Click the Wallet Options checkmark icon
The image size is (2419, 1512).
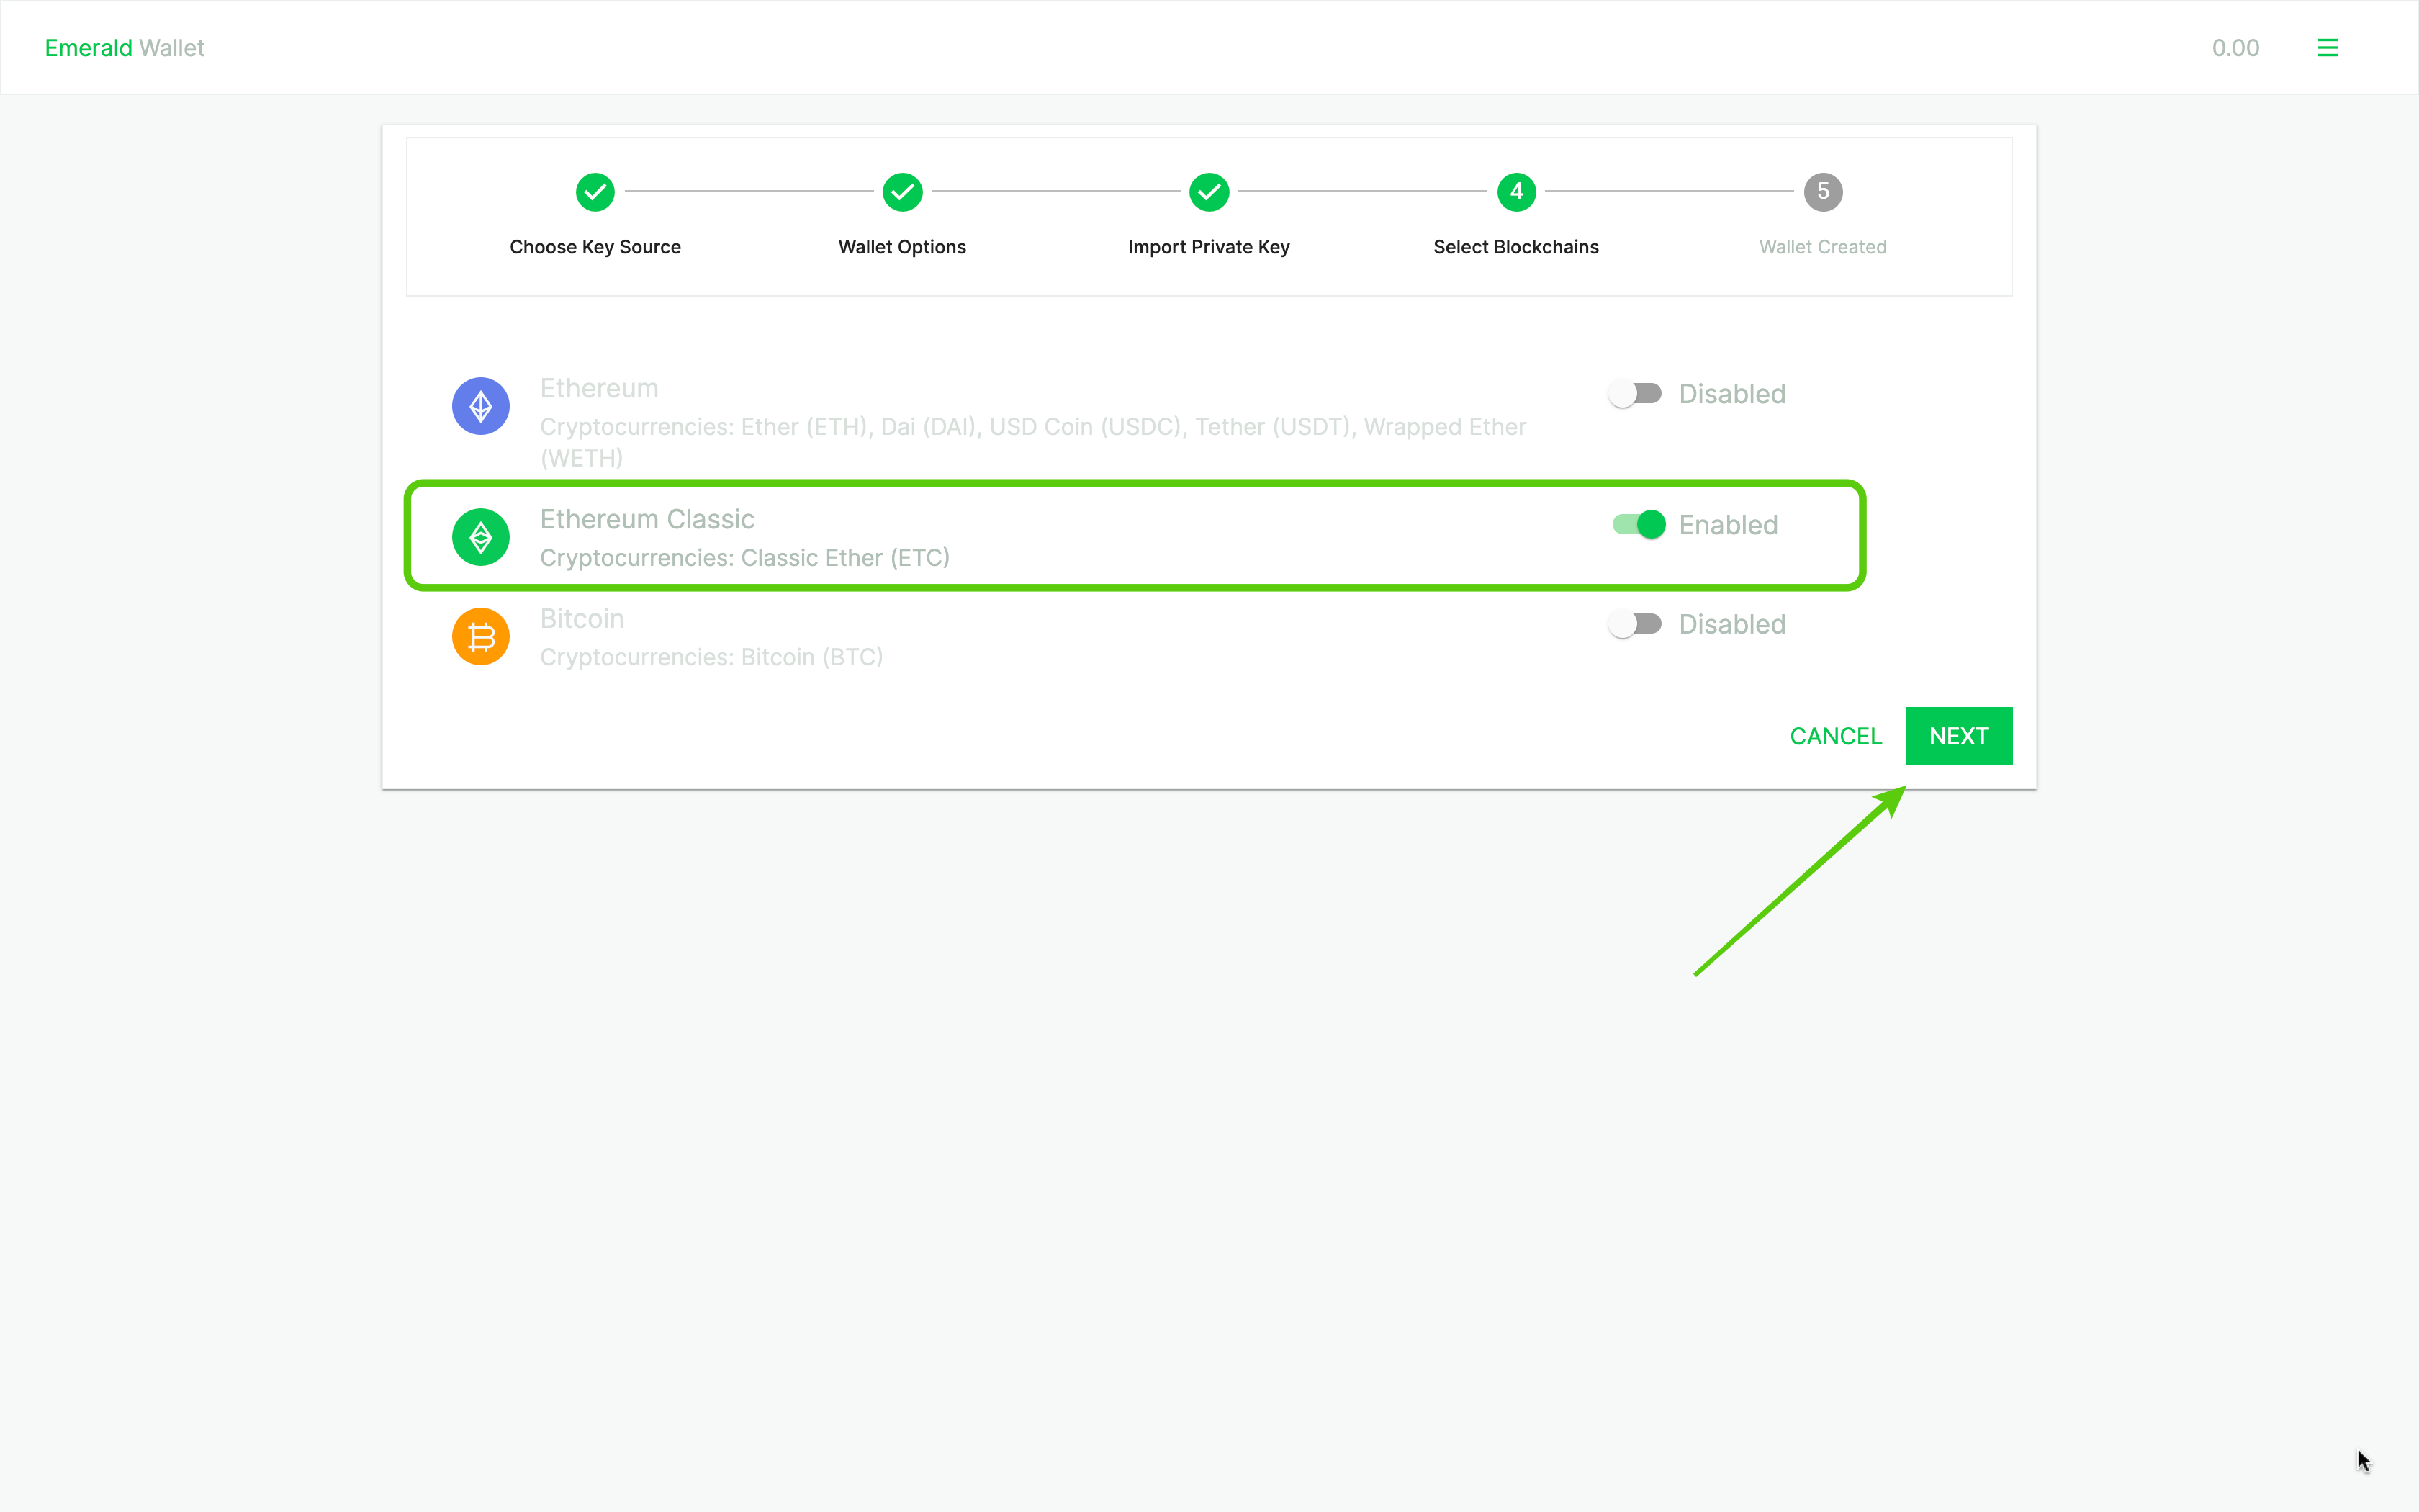[902, 190]
